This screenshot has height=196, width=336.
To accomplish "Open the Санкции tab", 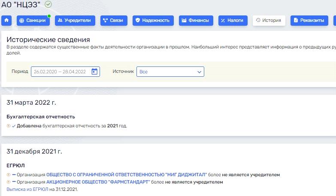I will coord(33,20).
